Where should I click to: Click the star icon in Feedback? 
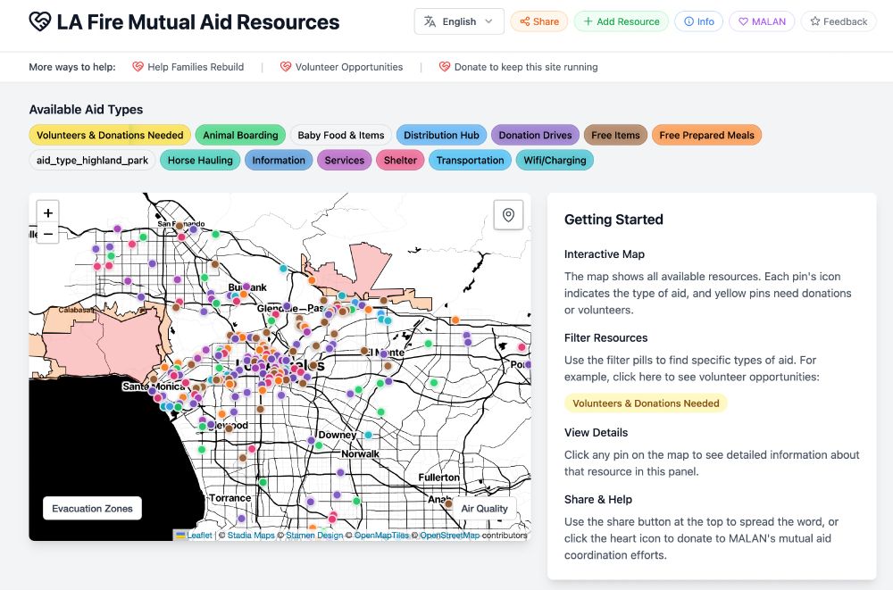click(815, 21)
